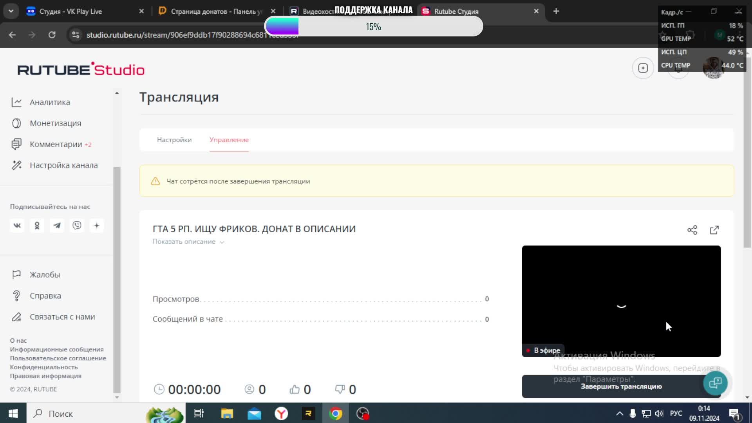
Task: Switch to the Настройки tab
Action: tap(174, 140)
